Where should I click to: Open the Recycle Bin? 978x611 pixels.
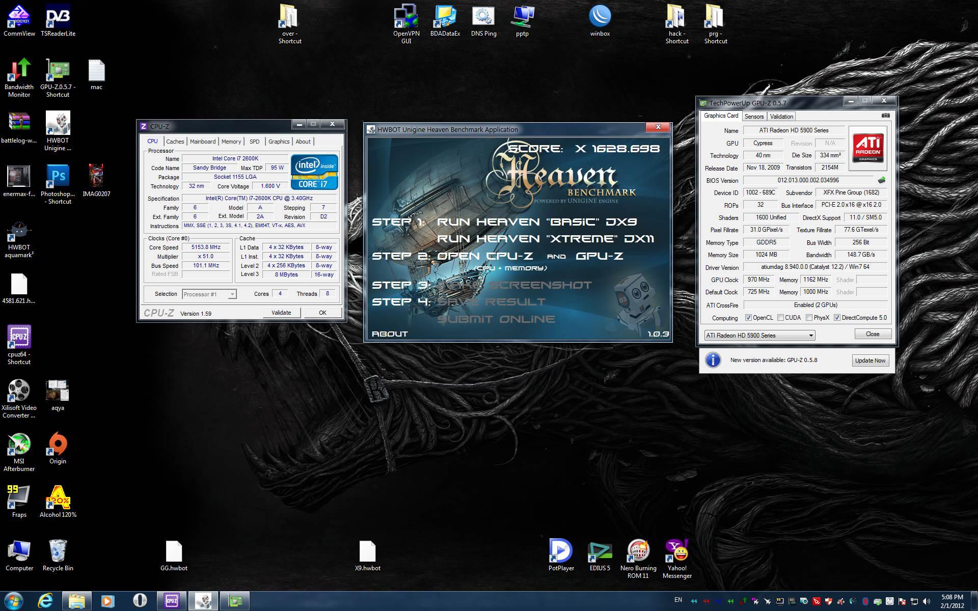(58, 555)
